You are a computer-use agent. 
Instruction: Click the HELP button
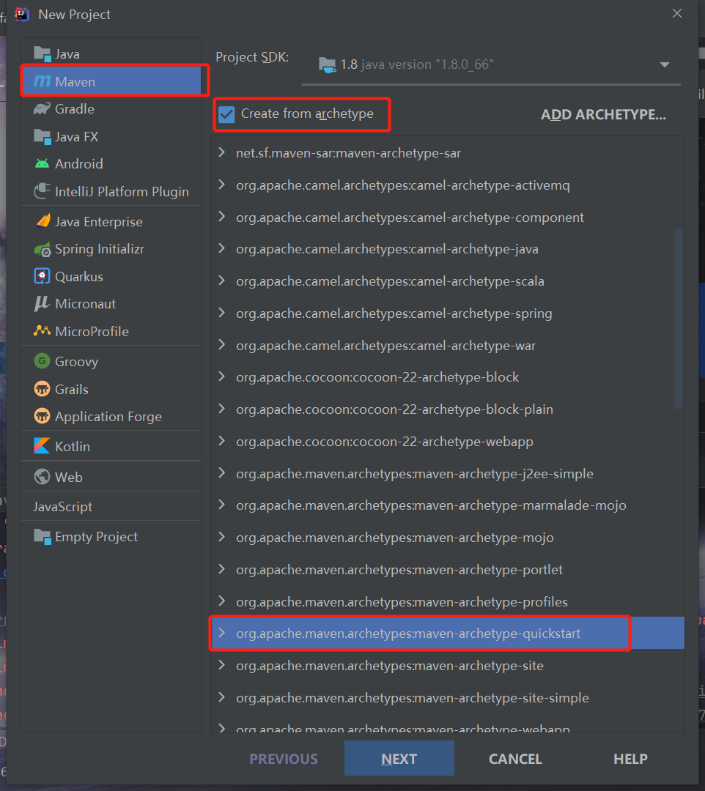tap(630, 759)
